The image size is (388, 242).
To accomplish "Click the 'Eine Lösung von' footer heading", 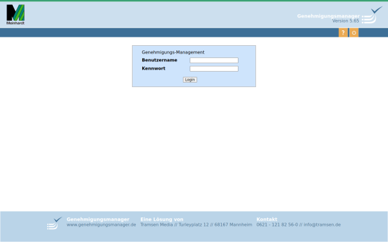I will (162, 219).
